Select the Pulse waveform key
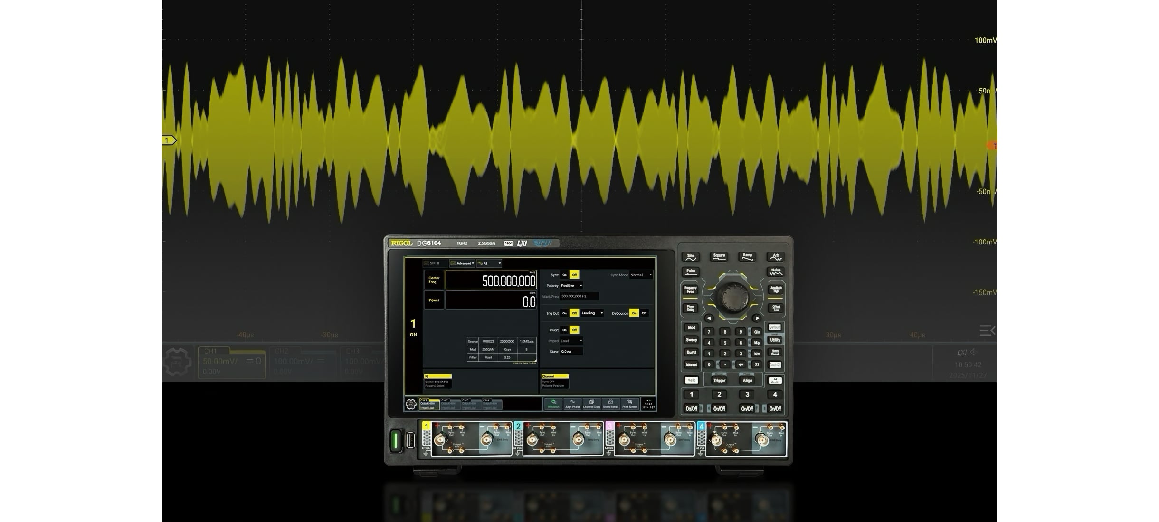Image resolution: width=1159 pixels, height=522 pixels. point(691,272)
